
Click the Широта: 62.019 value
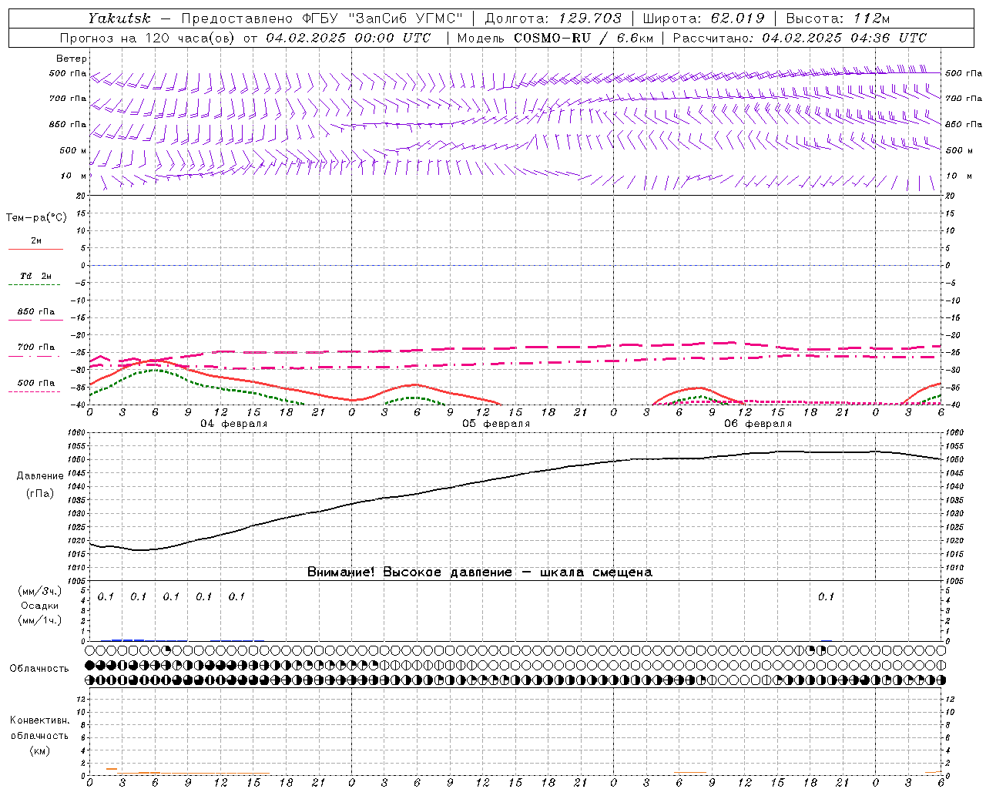click(703, 18)
